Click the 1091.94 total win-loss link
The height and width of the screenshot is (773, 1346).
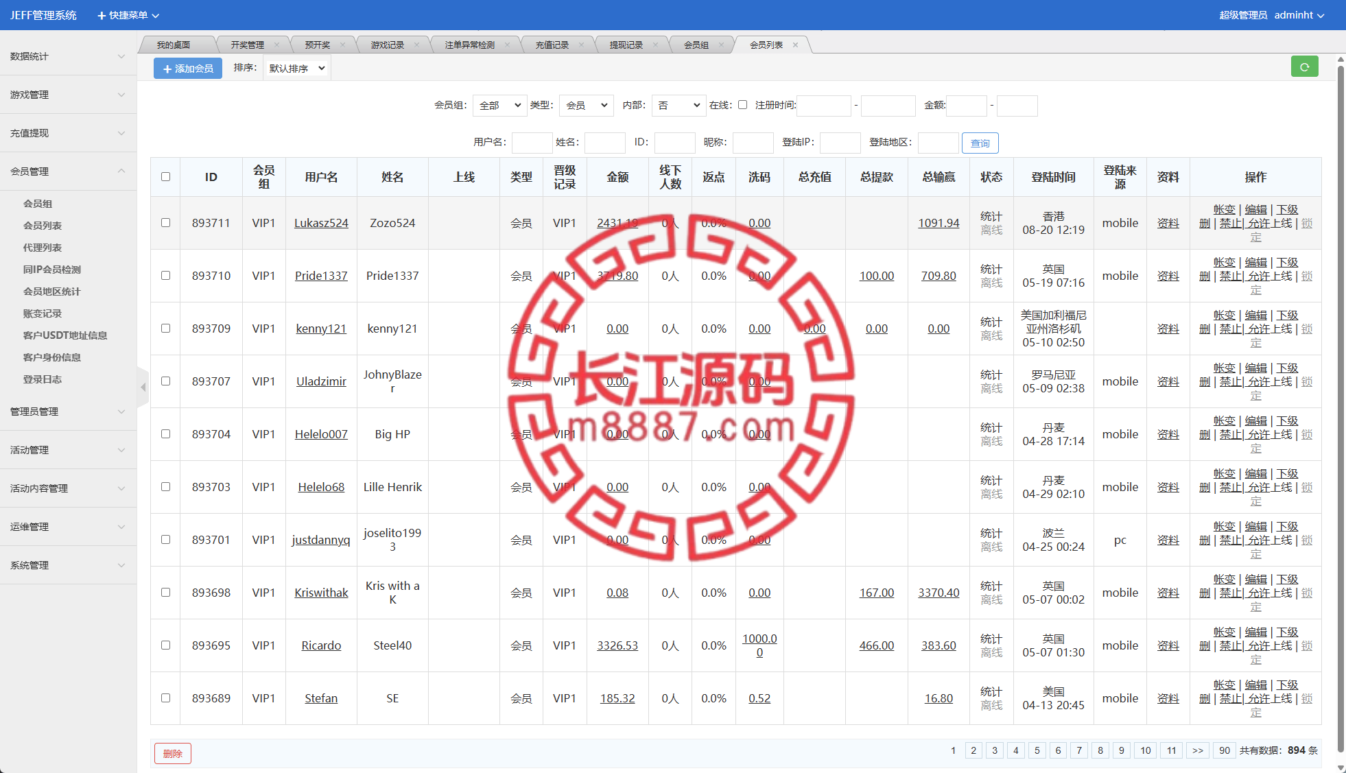point(938,223)
